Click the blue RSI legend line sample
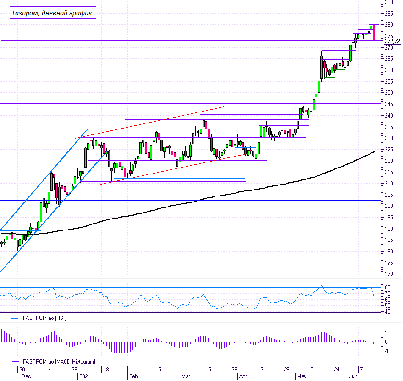Viewport: 403px width, 381px height. click(x=15, y=318)
